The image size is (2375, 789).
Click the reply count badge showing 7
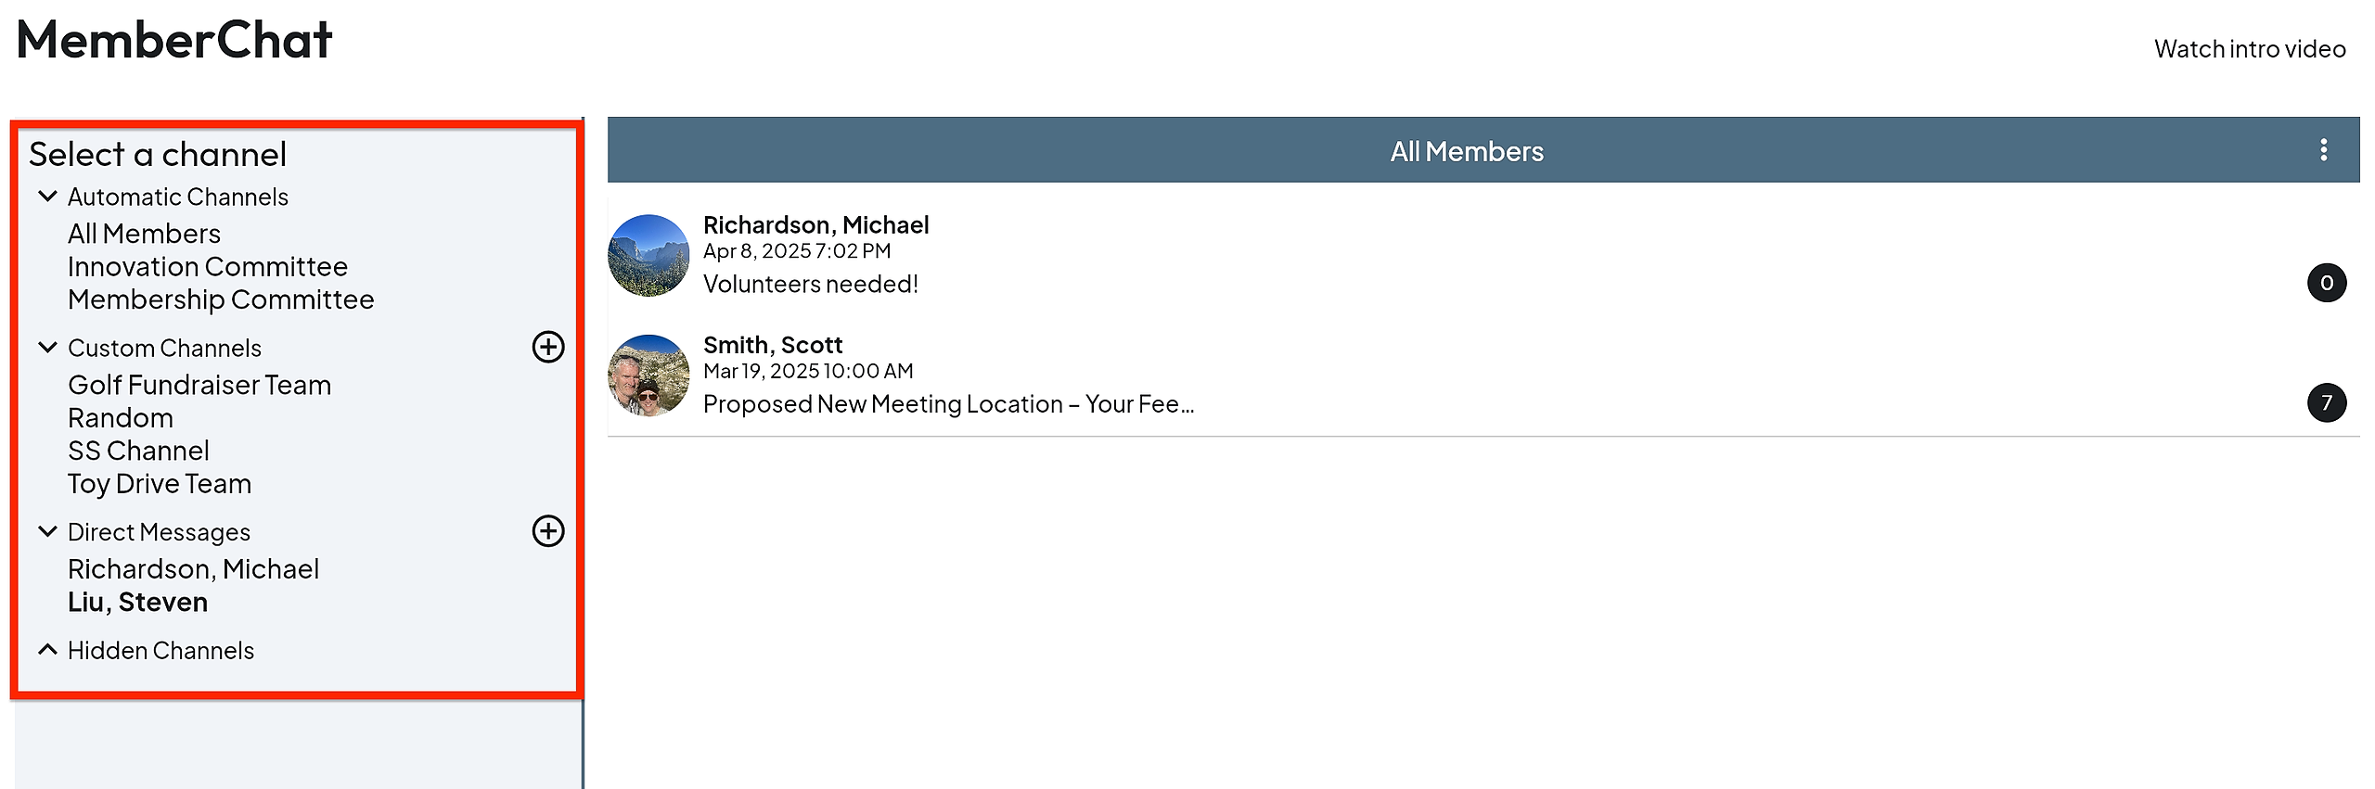pos(2326,402)
